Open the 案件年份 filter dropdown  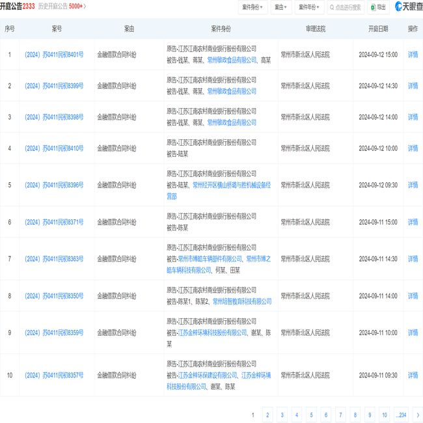pyautogui.click(x=309, y=7)
